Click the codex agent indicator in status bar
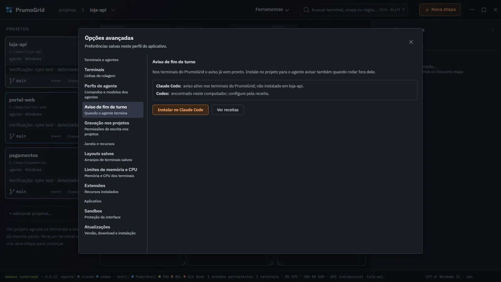 coord(103,277)
